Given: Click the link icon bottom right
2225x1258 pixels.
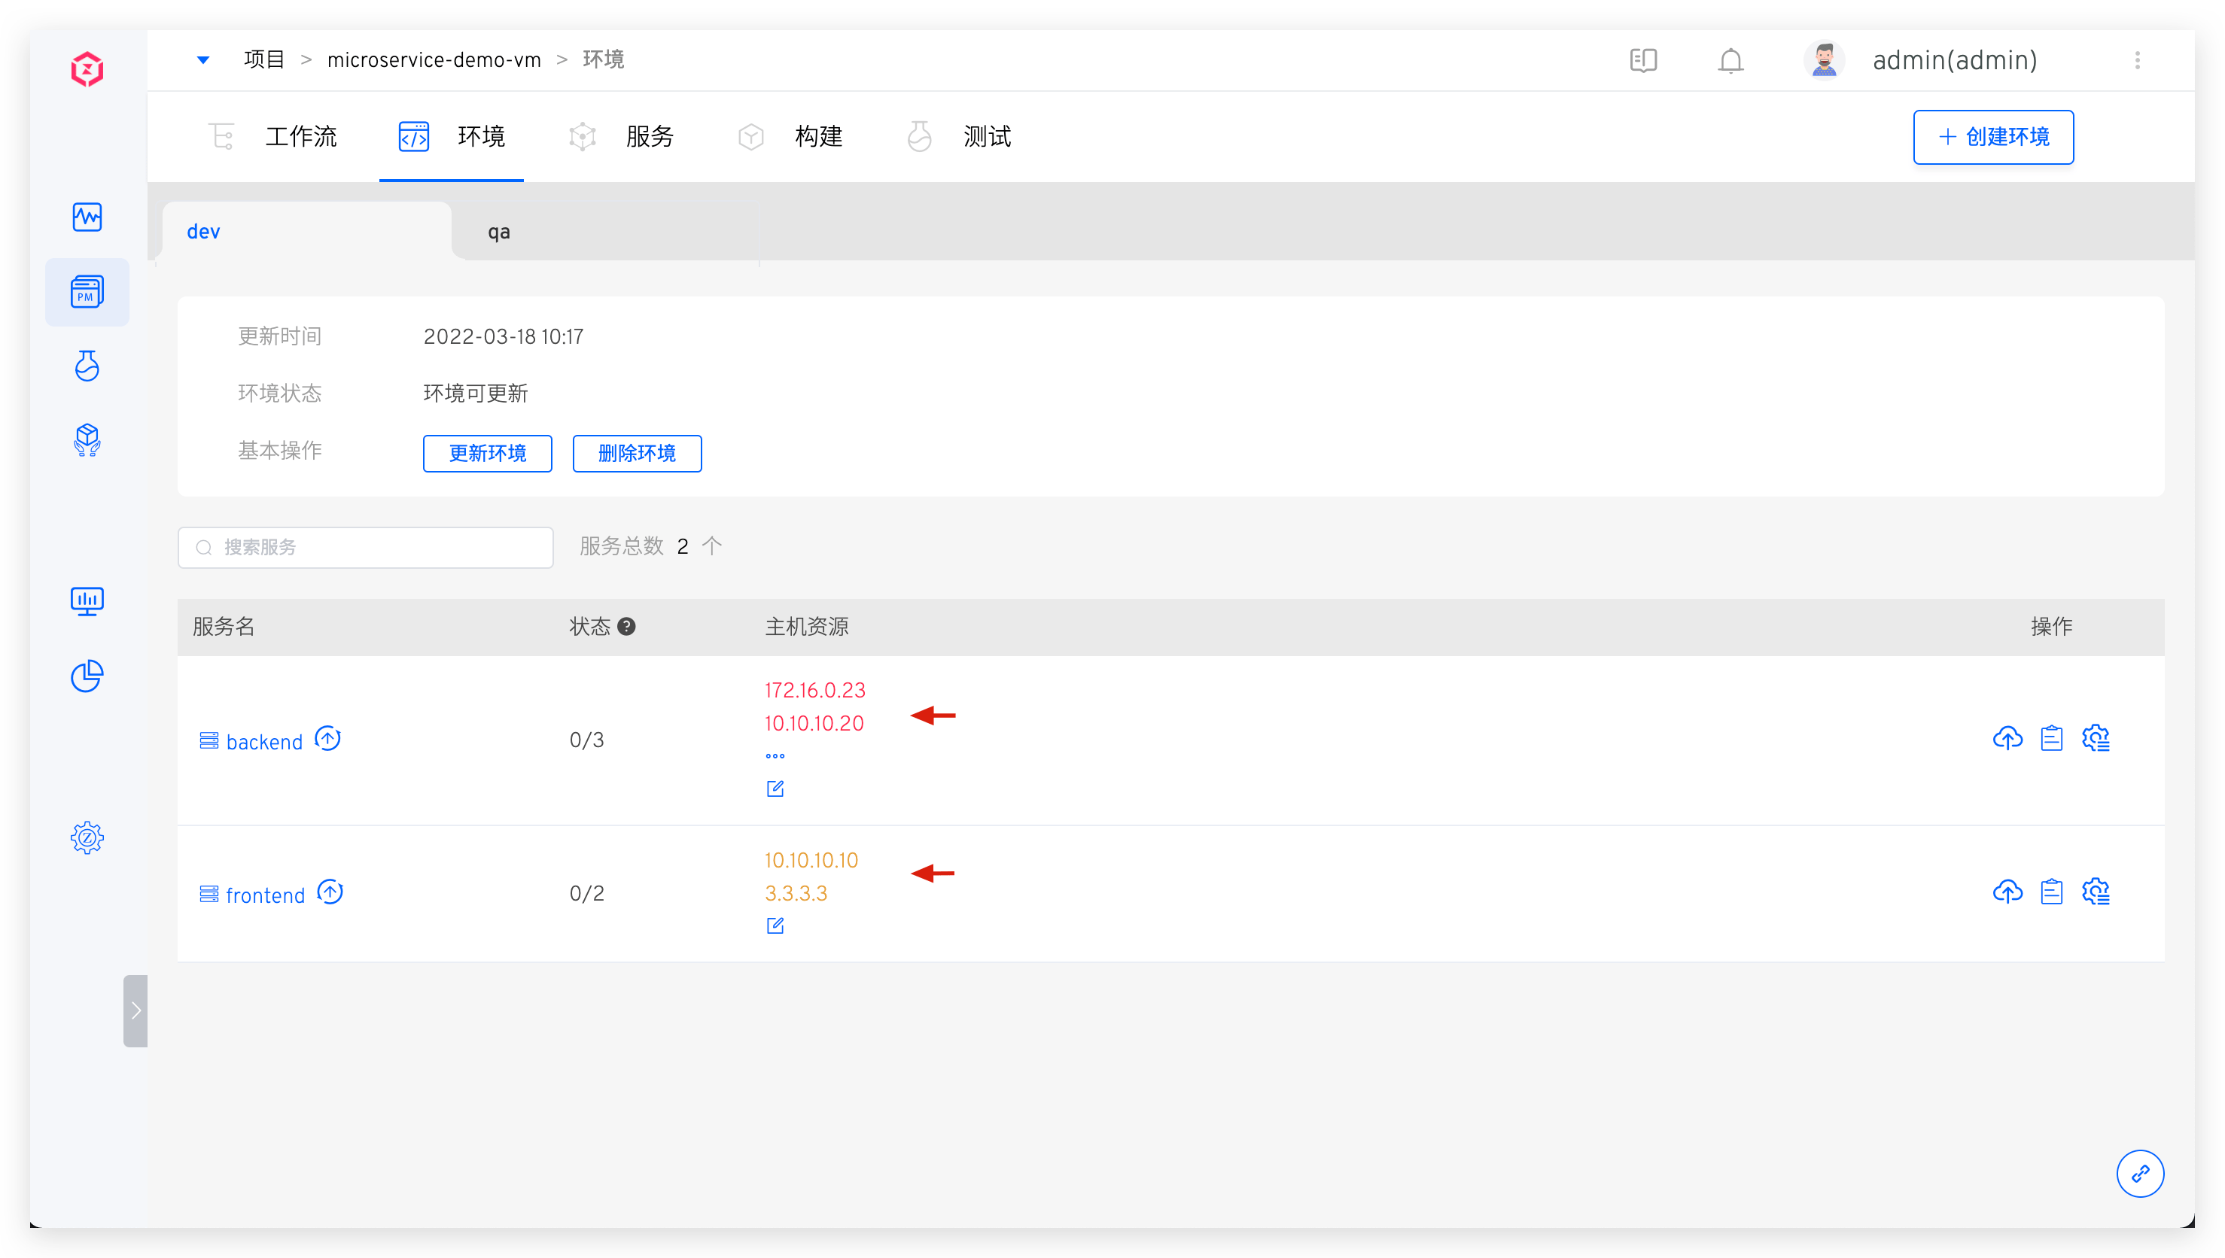Looking at the screenshot, I should (x=2139, y=1173).
